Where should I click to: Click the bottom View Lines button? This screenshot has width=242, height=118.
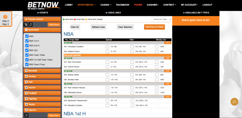pyautogui.click(x=54, y=115)
